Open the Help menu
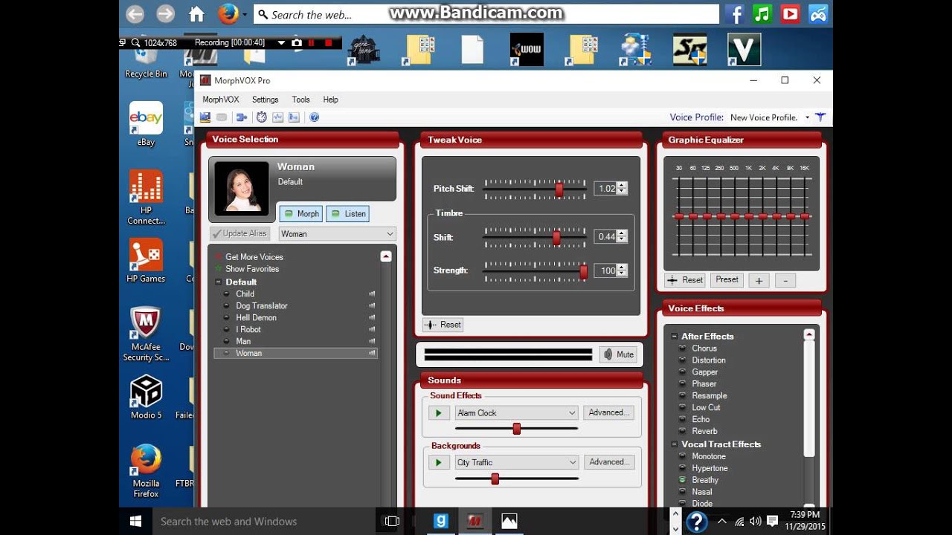The width and height of the screenshot is (952, 535). (x=330, y=100)
